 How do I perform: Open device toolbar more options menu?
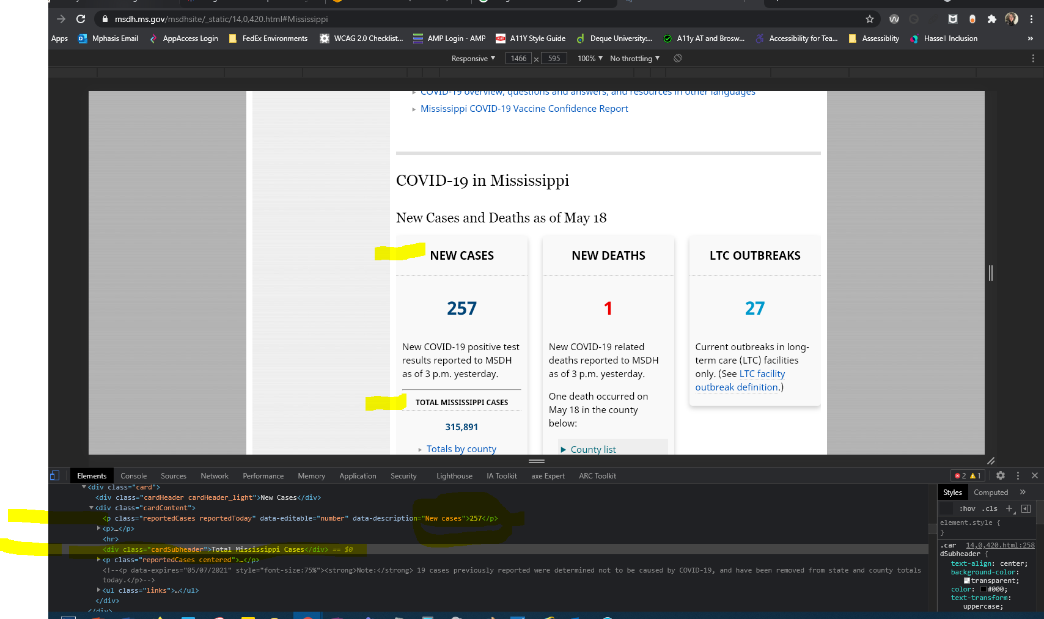click(1033, 58)
